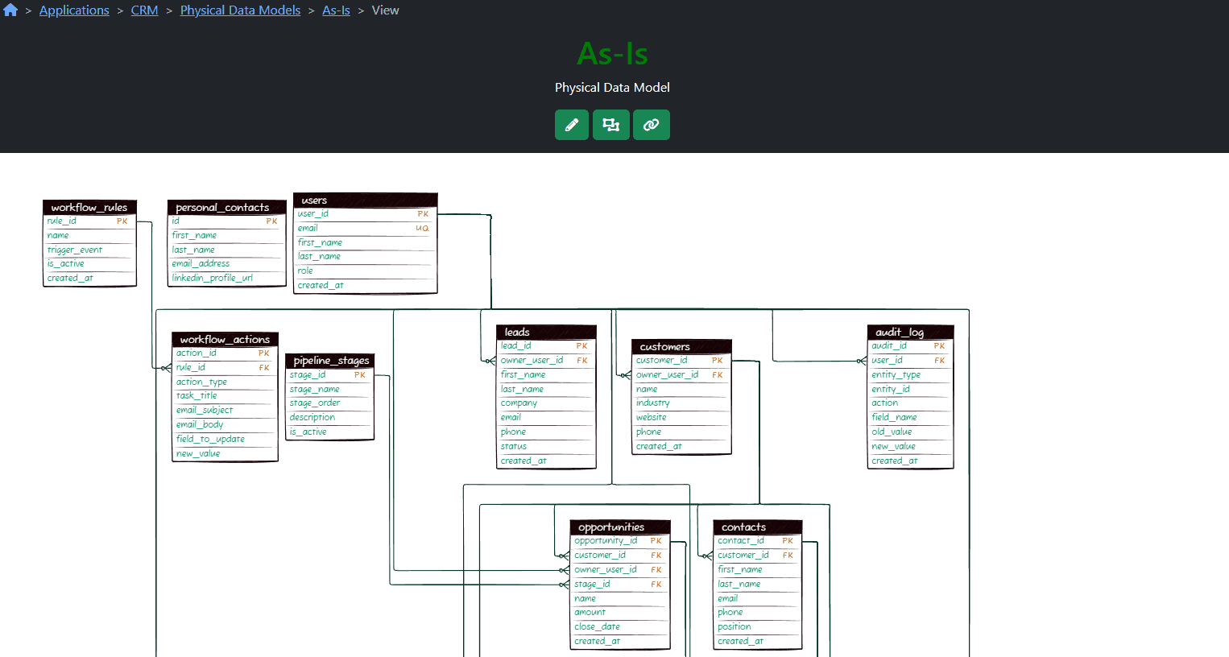Select the workflow_actions table header
The image size is (1229, 657).
tap(225, 340)
